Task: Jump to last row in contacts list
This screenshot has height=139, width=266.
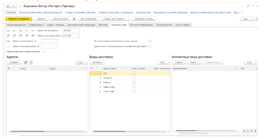Action: click(255, 131)
